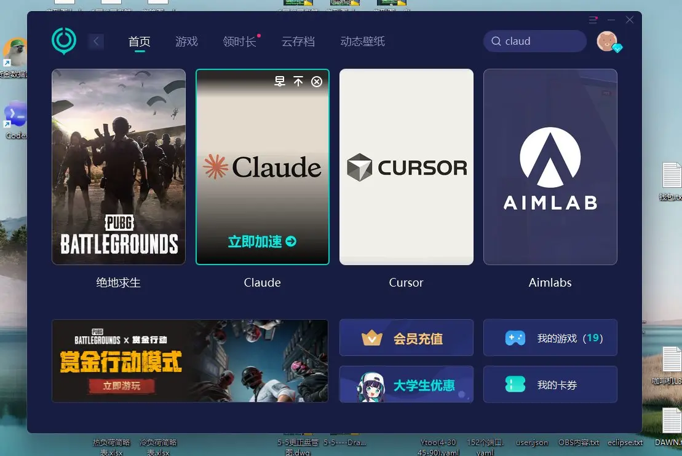Click the green accelerator logo icon
Viewport: 682px width, 456px height.
64,41
